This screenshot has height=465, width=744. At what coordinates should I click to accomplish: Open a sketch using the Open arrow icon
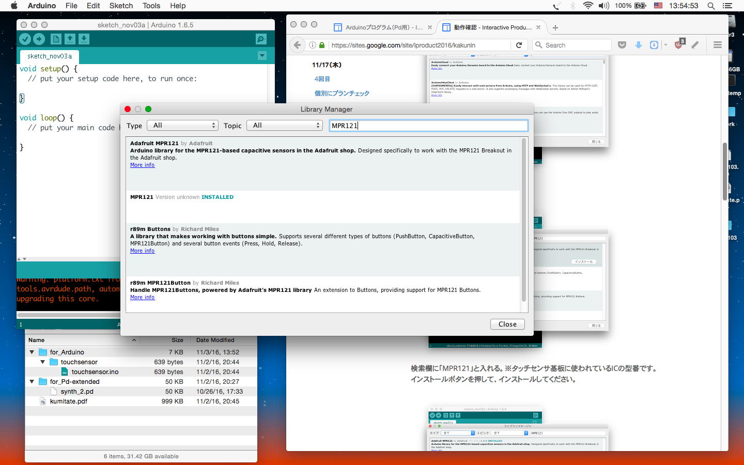pyautogui.click(x=70, y=39)
